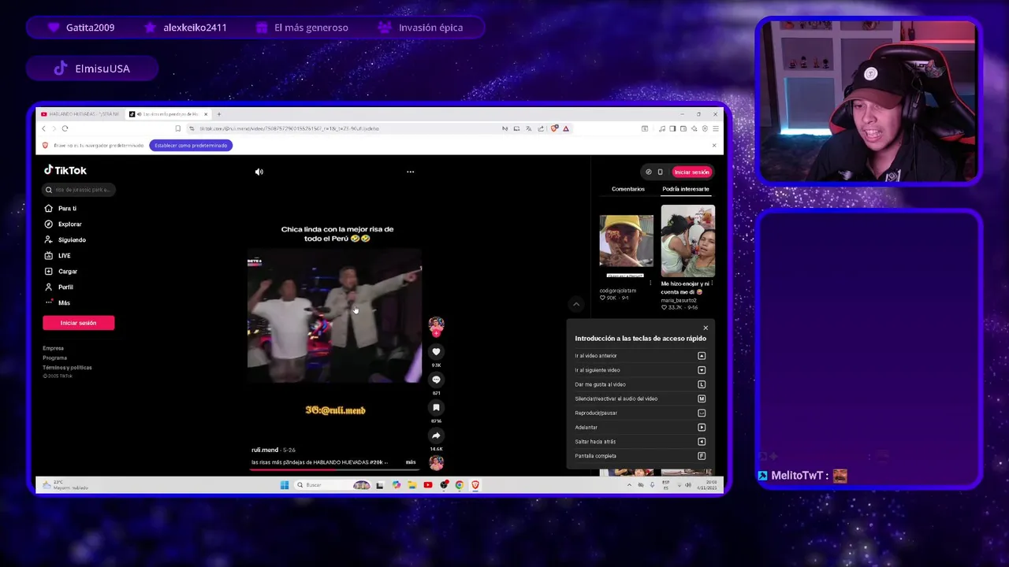Viewport: 1009px width, 567px height.
Task: Close the keyboard shortcuts introduction panel
Action: pos(706,328)
